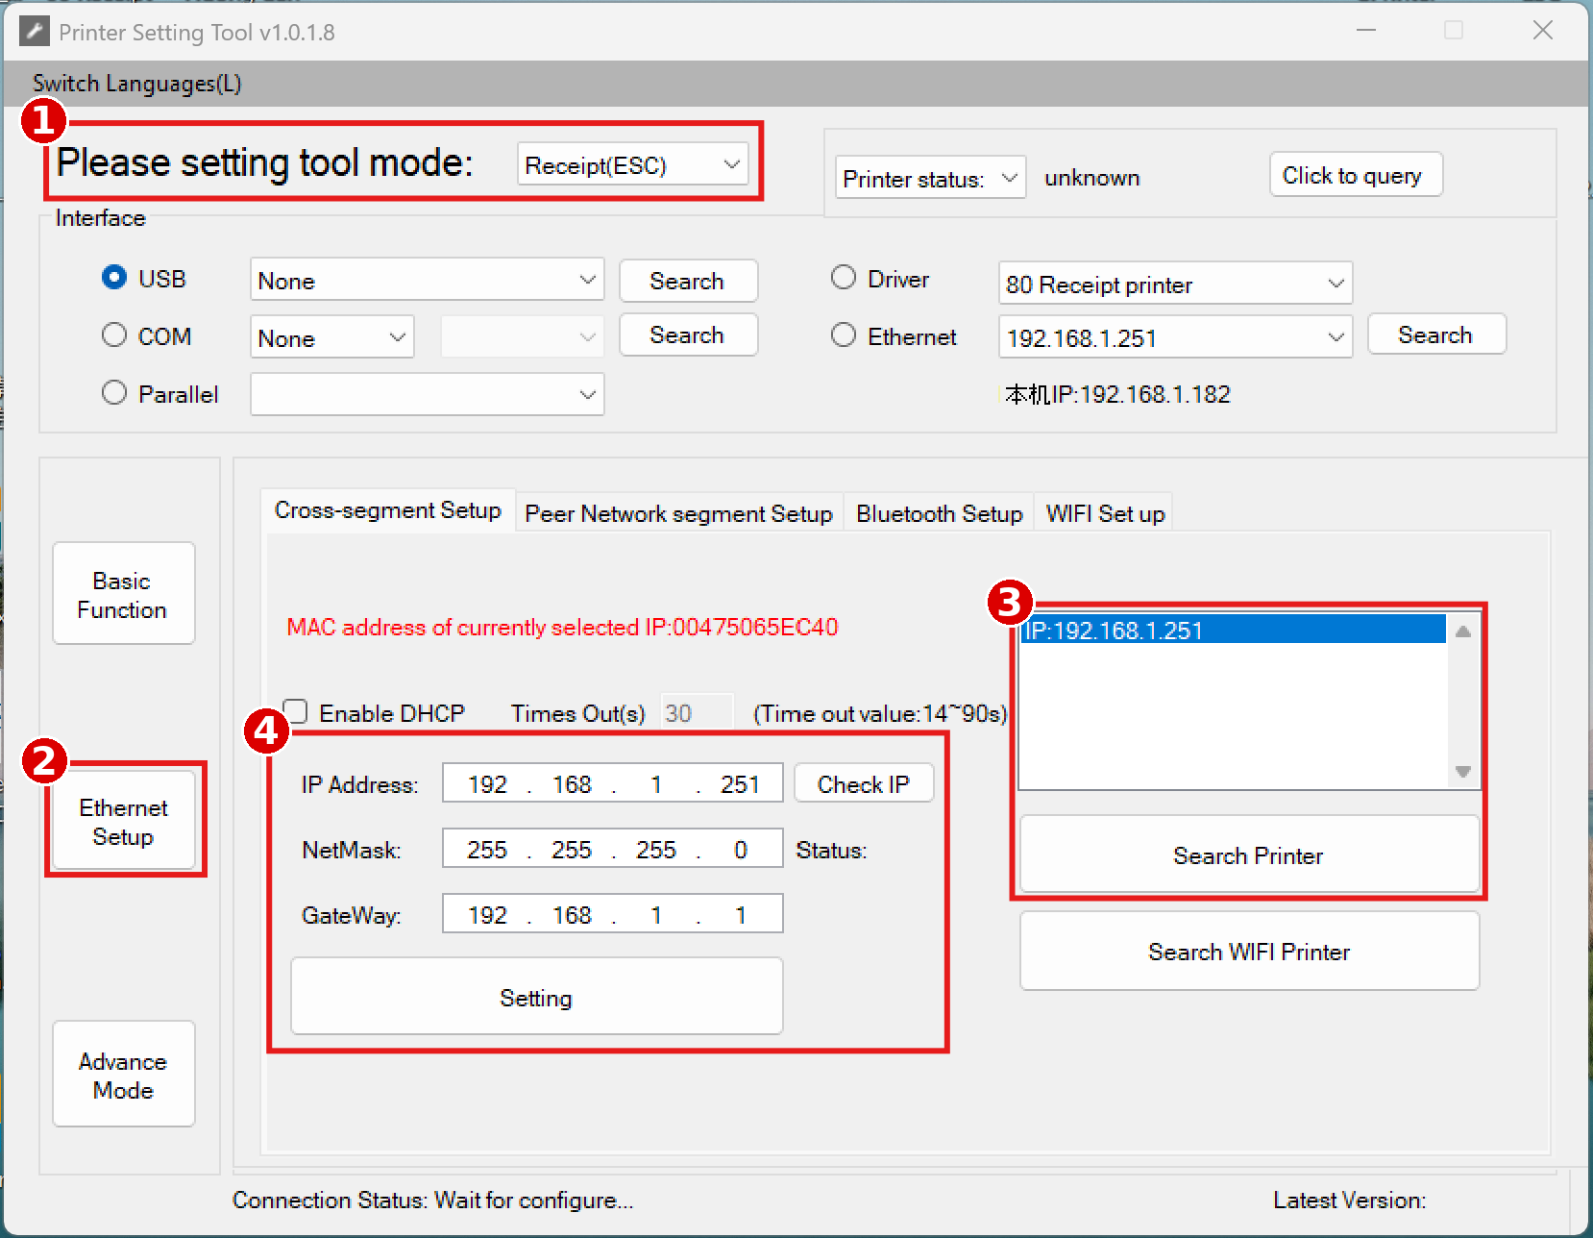The height and width of the screenshot is (1238, 1593).
Task: Enable the DHCP checkbox
Action: coord(295,712)
